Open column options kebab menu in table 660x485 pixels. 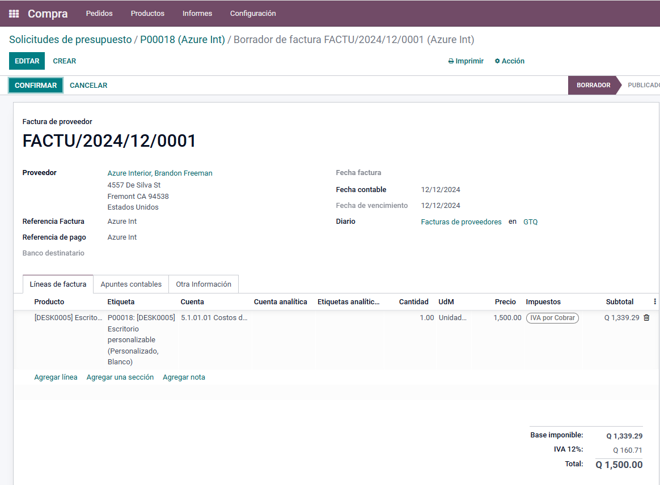point(655,302)
